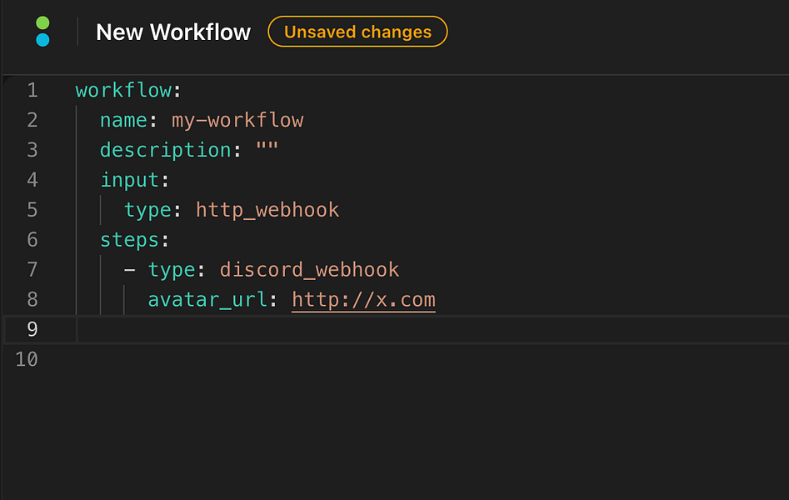The width and height of the screenshot is (789, 500).
Task: Click the avatar_url key
Action: (207, 300)
